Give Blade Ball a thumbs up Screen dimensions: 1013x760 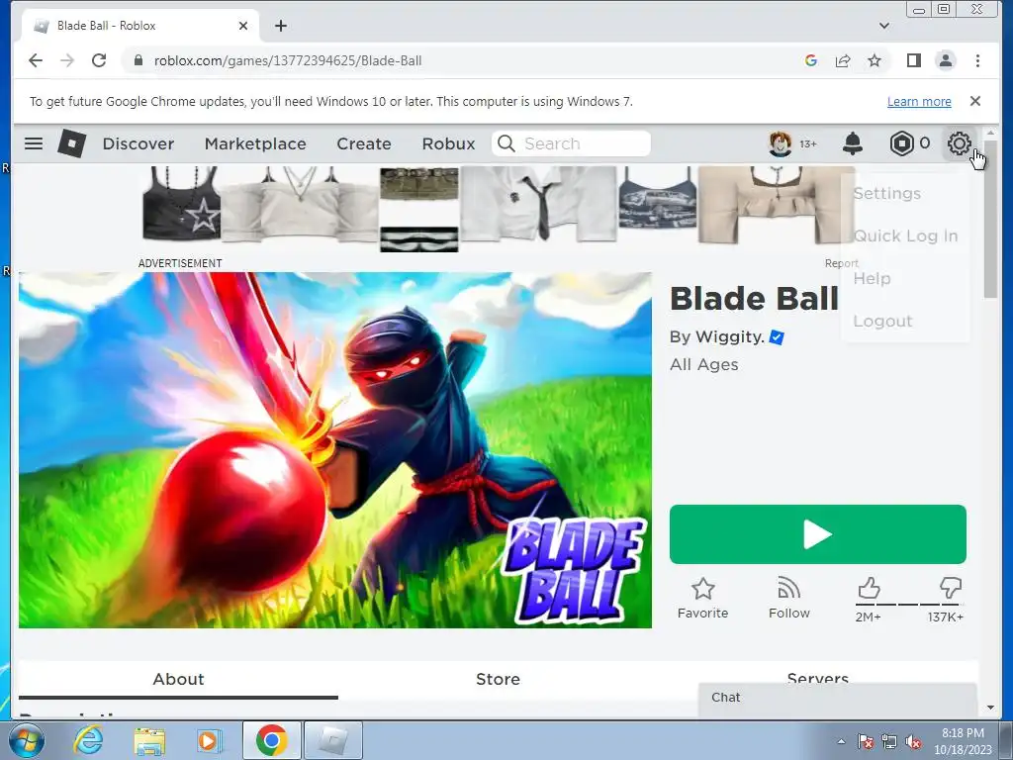tap(869, 589)
